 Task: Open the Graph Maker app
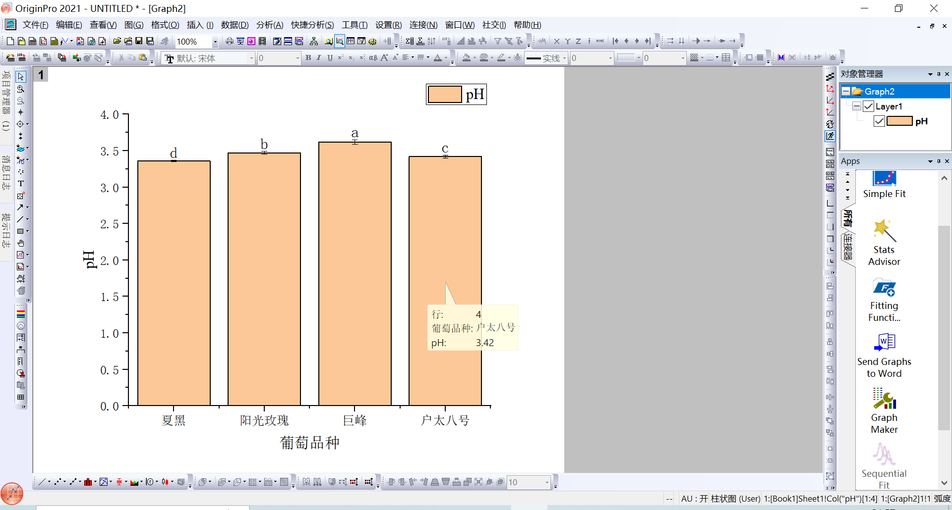(x=884, y=410)
